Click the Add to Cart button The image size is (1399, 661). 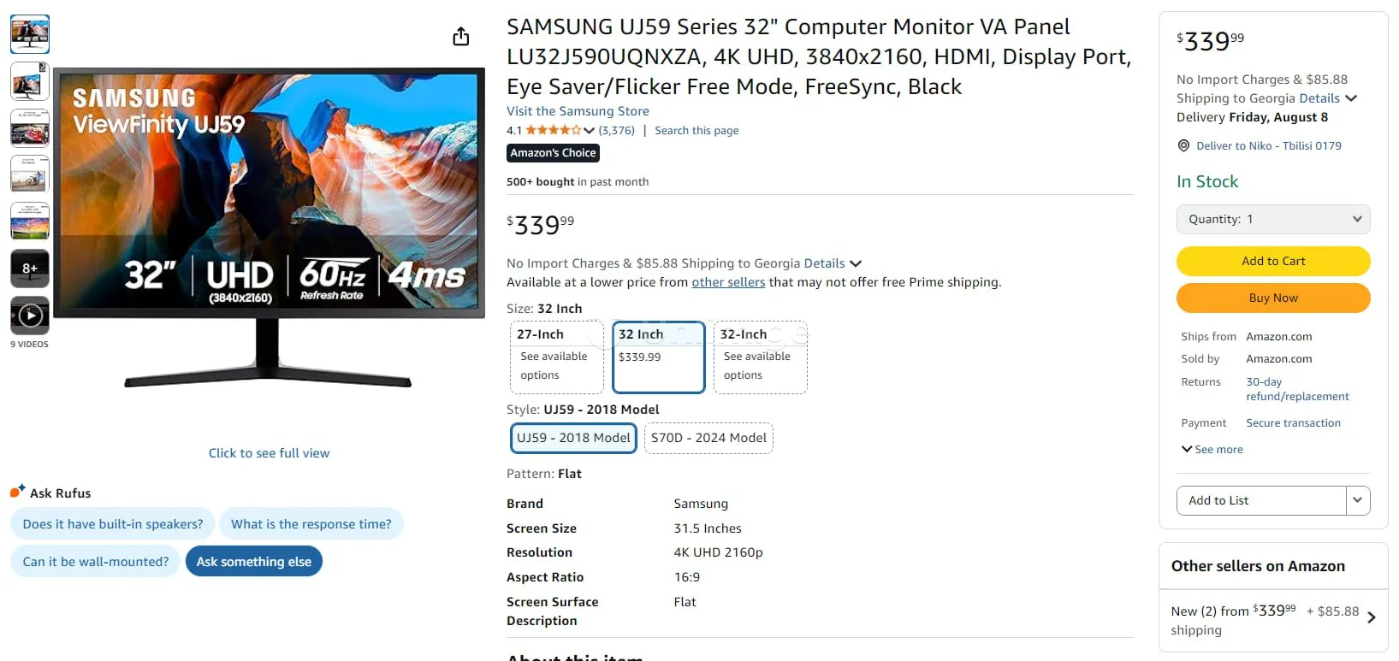click(x=1272, y=262)
